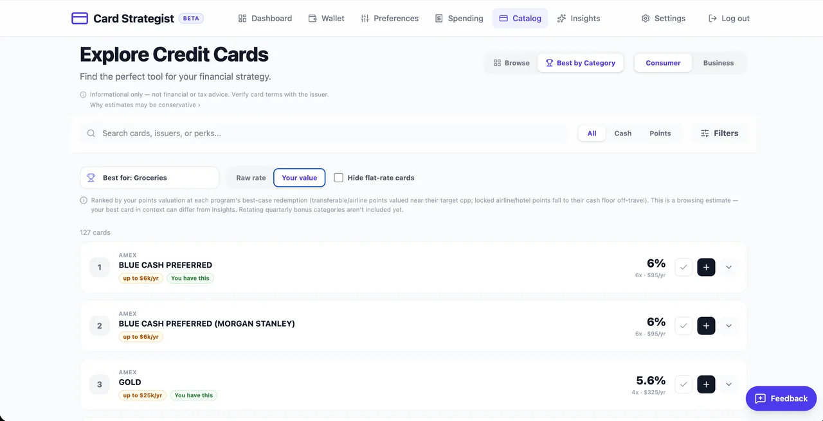Navigate to the Spending page
Screen dimensions: 823x421
459,18
